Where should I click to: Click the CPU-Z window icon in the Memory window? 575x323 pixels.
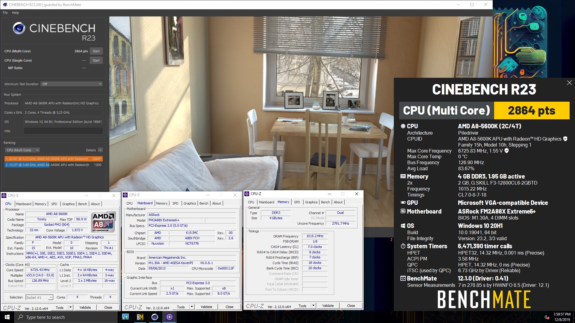(247, 194)
